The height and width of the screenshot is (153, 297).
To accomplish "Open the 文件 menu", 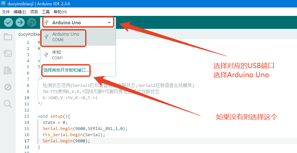I will 6,12.
